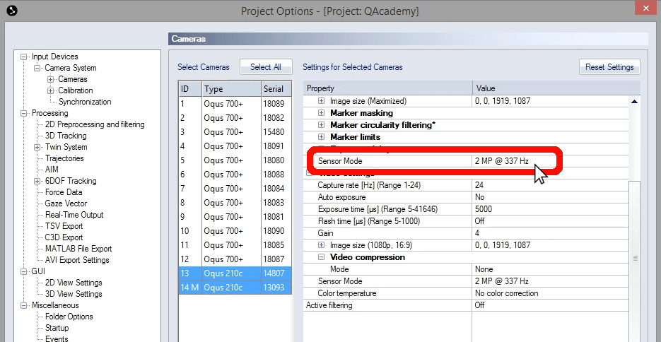Select the Startup tree item
Image resolution: width=661 pixels, height=342 pixels.
(x=57, y=328)
